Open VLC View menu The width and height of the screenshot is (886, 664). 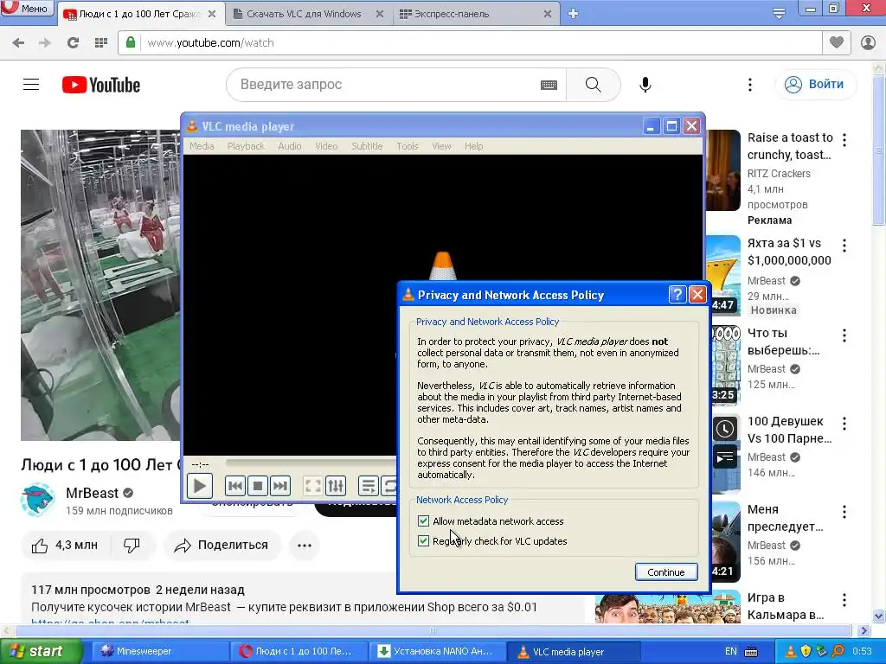pos(441,145)
